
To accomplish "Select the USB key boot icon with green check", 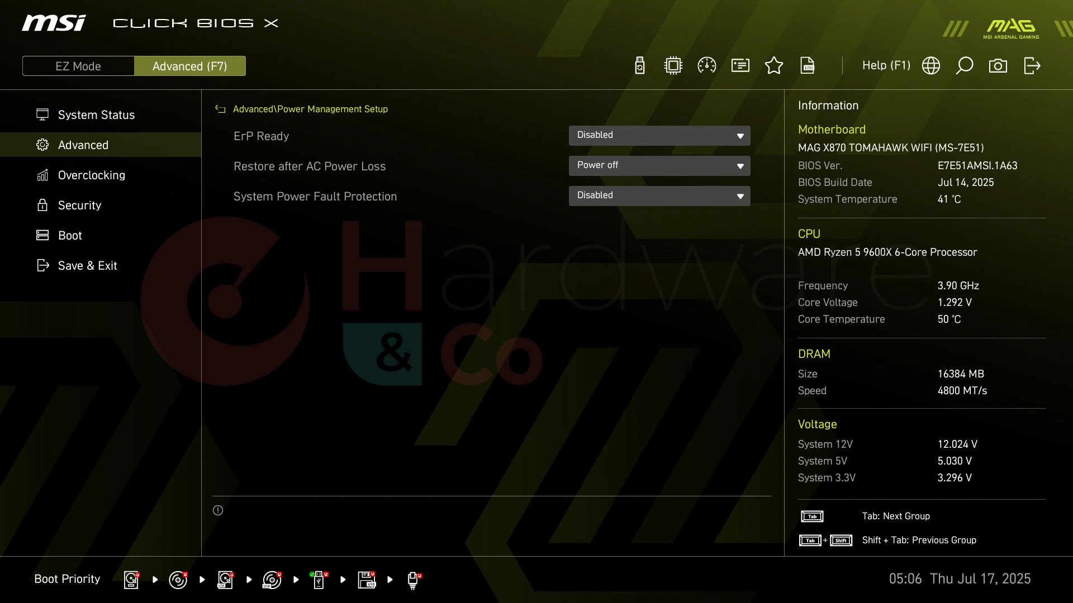I will click(319, 580).
